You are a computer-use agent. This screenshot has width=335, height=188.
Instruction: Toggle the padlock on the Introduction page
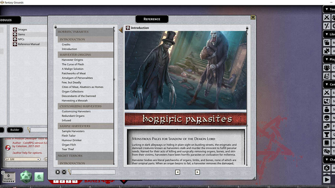247,28
